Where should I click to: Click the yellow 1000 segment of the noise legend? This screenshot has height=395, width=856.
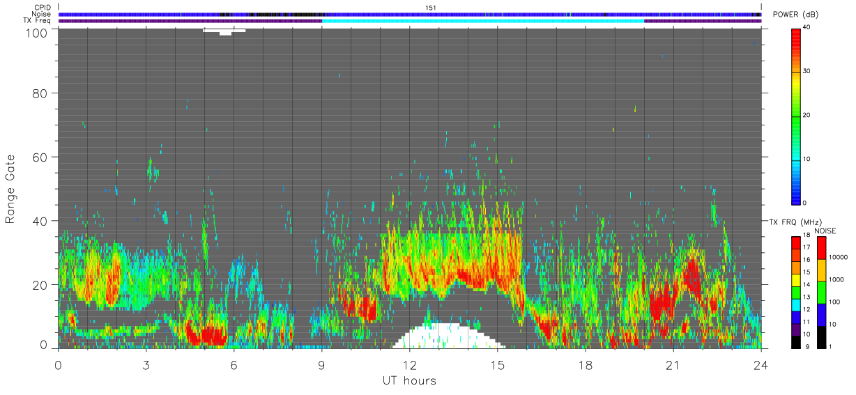820,270
